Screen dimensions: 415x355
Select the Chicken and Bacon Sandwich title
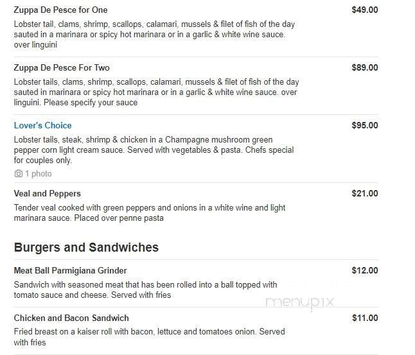pos(71,318)
